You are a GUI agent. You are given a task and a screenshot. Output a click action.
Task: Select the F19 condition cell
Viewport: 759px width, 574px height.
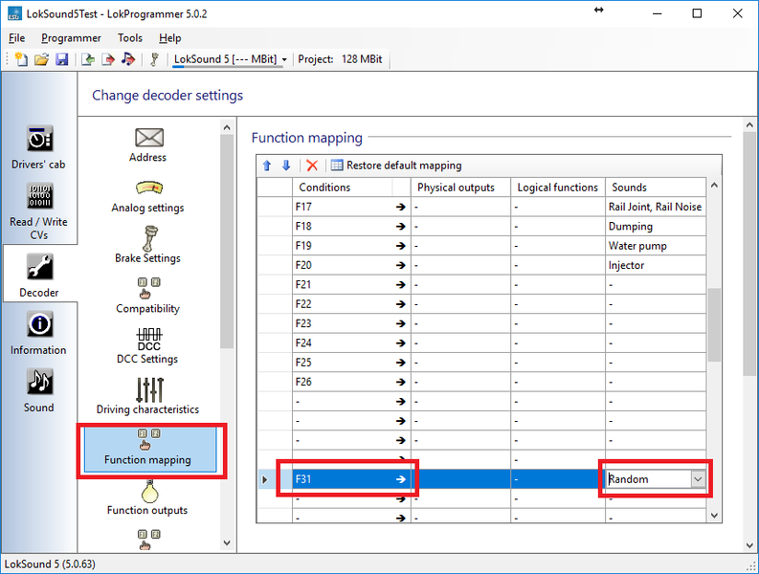351,245
